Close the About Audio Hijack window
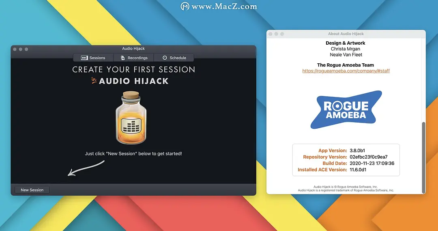The image size is (438, 231). [x=271, y=34]
